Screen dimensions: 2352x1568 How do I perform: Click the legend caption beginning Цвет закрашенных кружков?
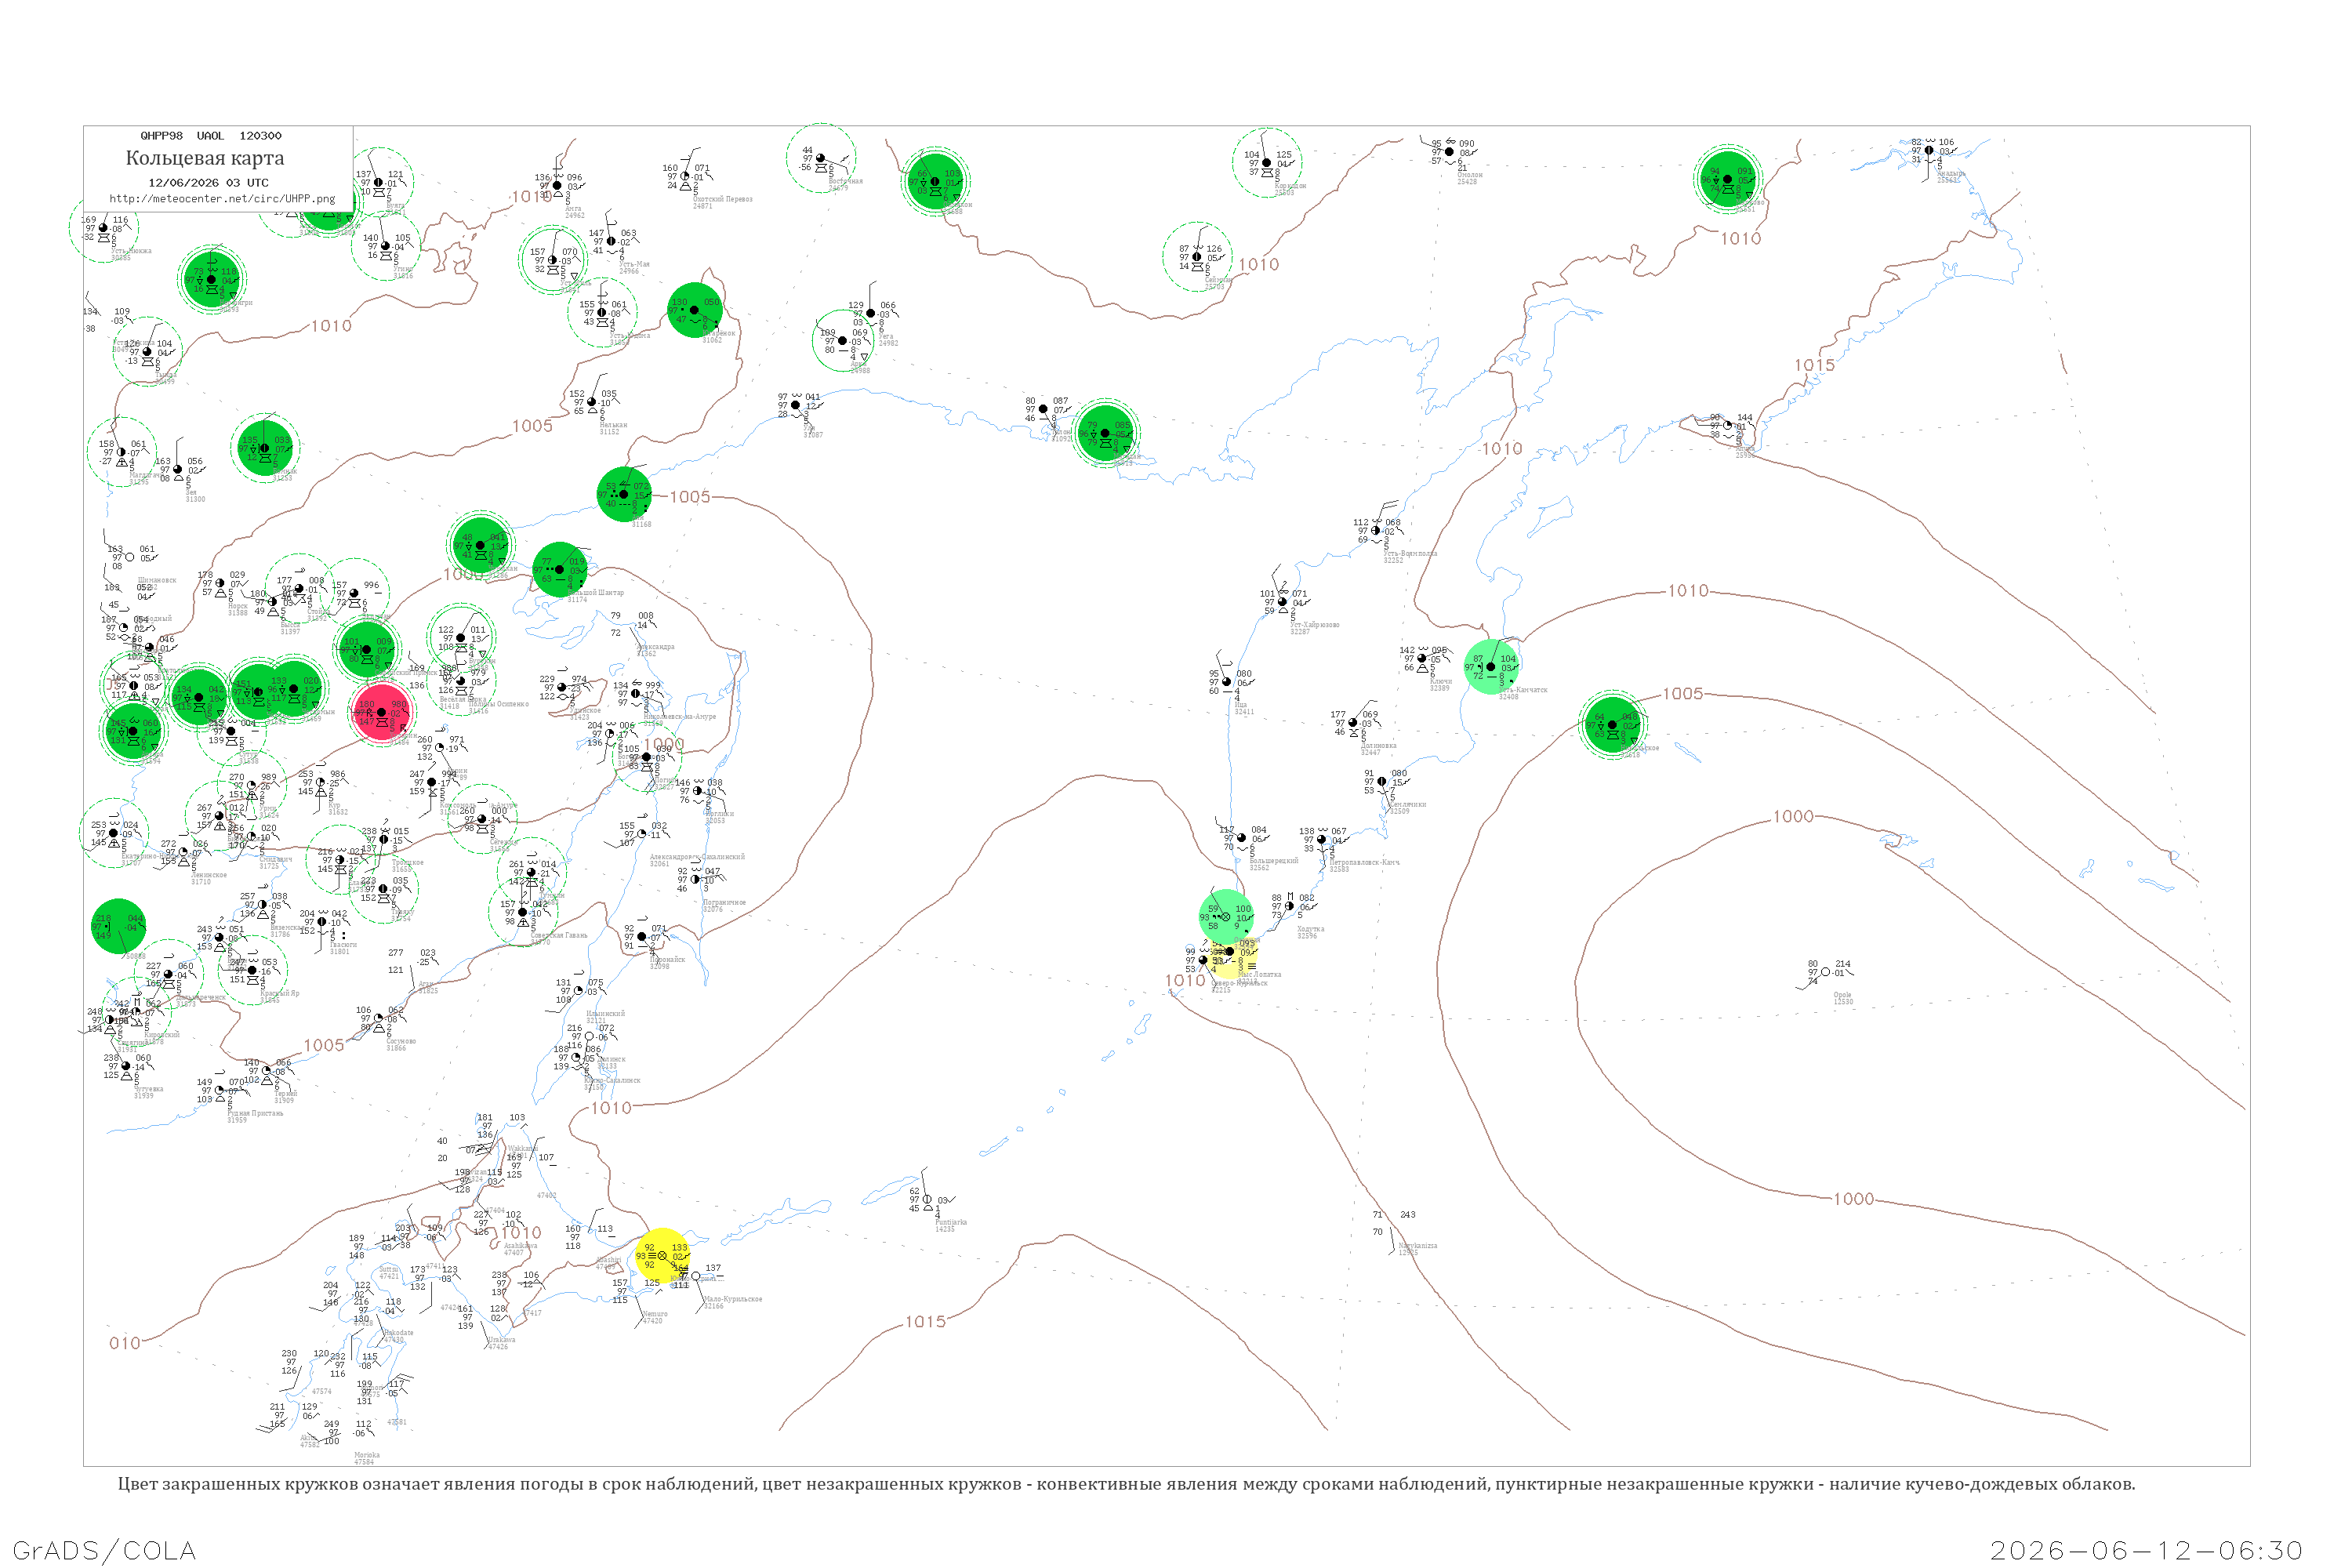pos(1127,1484)
